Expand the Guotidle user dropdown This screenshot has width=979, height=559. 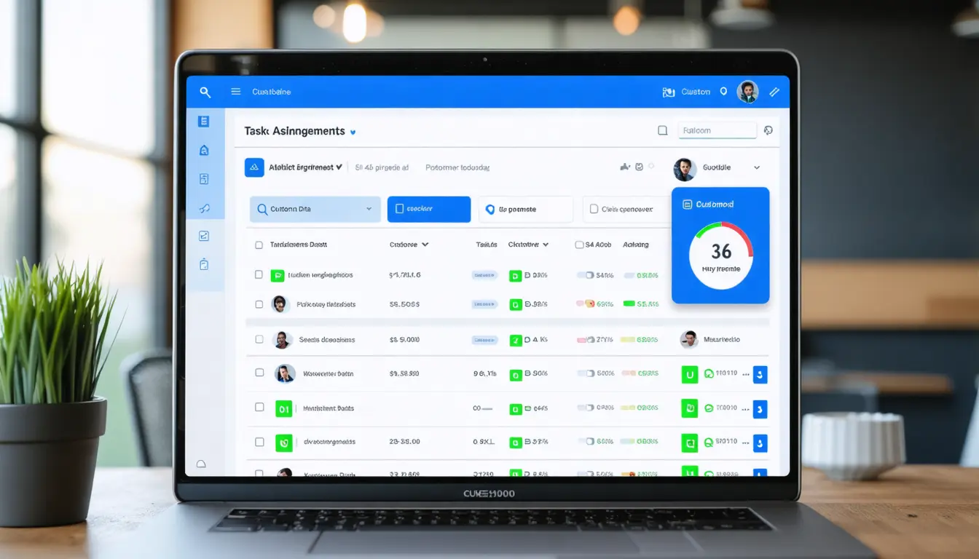pos(756,167)
